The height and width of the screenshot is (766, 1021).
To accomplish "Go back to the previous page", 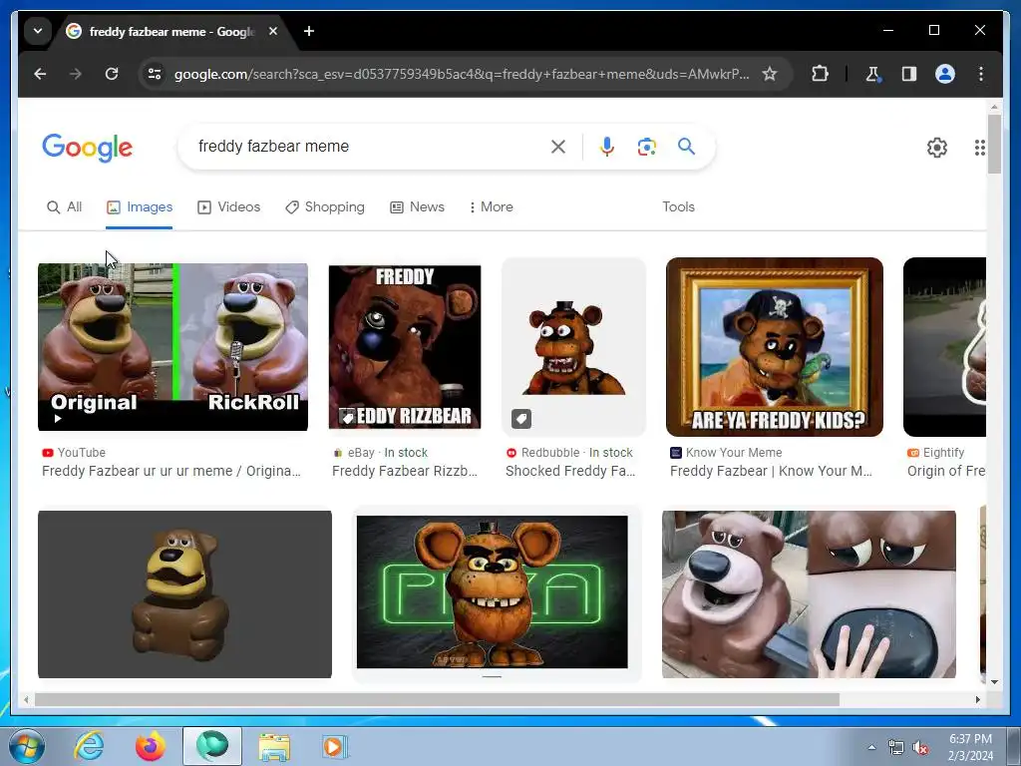I will pos(40,74).
